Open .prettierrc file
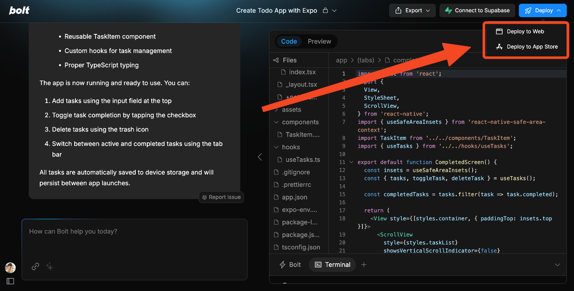Screen dimensions: 574x291 point(292,185)
